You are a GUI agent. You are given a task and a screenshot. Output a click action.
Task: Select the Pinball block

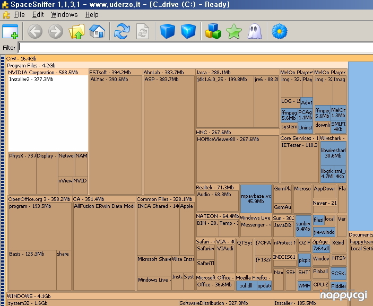pos(321,274)
